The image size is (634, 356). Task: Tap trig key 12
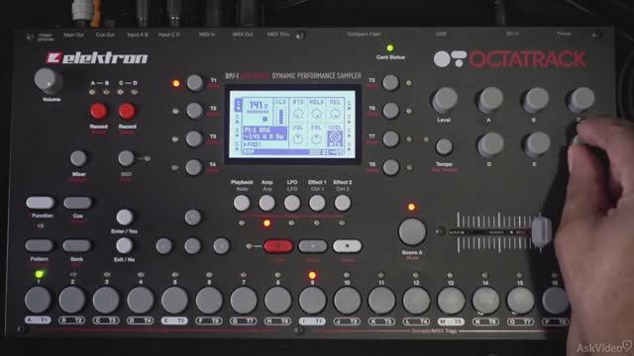(416, 301)
